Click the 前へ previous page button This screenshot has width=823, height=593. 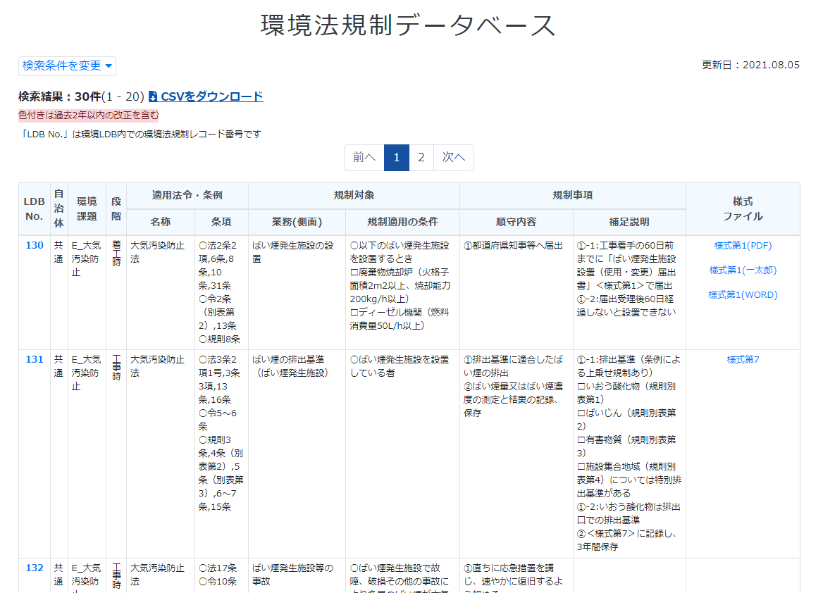(363, 157)
